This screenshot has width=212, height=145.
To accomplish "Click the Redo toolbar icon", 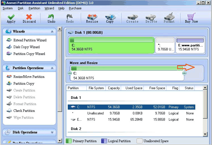I will 70,17.
